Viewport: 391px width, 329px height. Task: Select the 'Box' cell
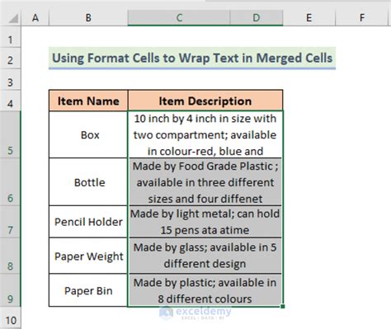click(x=88, y=134)
